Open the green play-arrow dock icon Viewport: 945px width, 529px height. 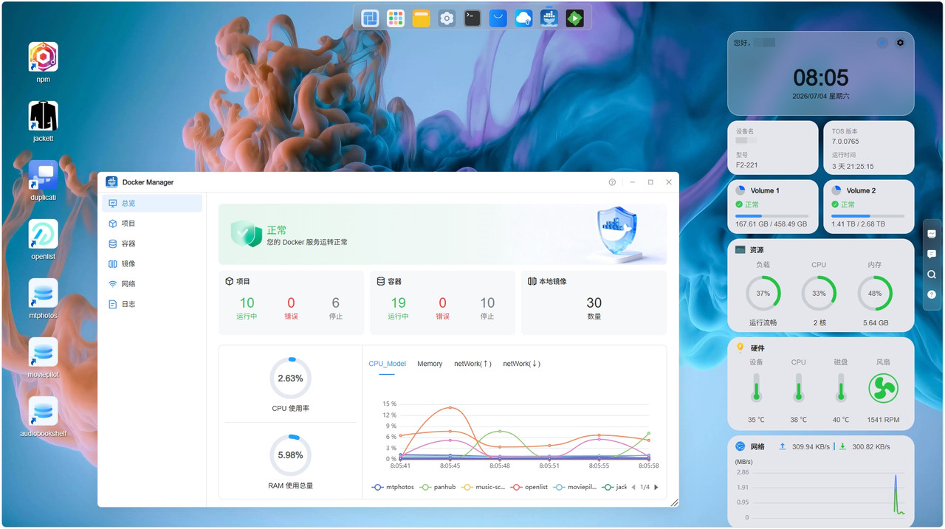pos(574,18)
